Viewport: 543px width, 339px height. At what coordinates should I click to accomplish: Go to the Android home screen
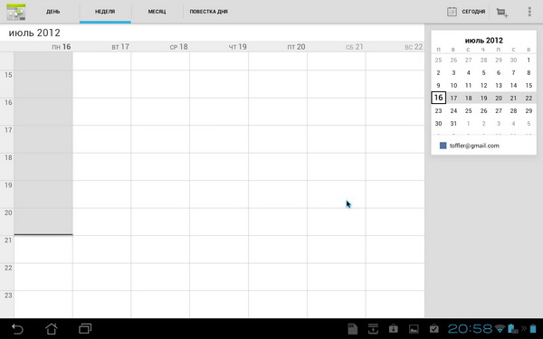coord(52,329)
